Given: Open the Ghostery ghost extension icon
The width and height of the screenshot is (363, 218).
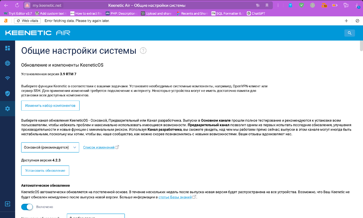Looking at the screenshot, I should click(290, 5).
